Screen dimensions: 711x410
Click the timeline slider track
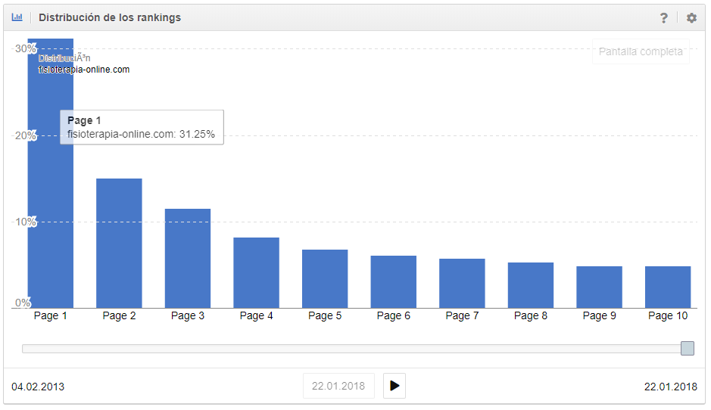tap(348, 349)
